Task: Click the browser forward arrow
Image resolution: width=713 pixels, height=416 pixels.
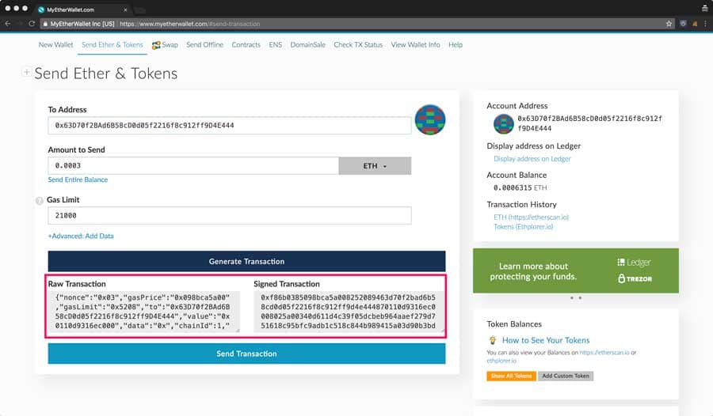Action: [x=20, y=24]
